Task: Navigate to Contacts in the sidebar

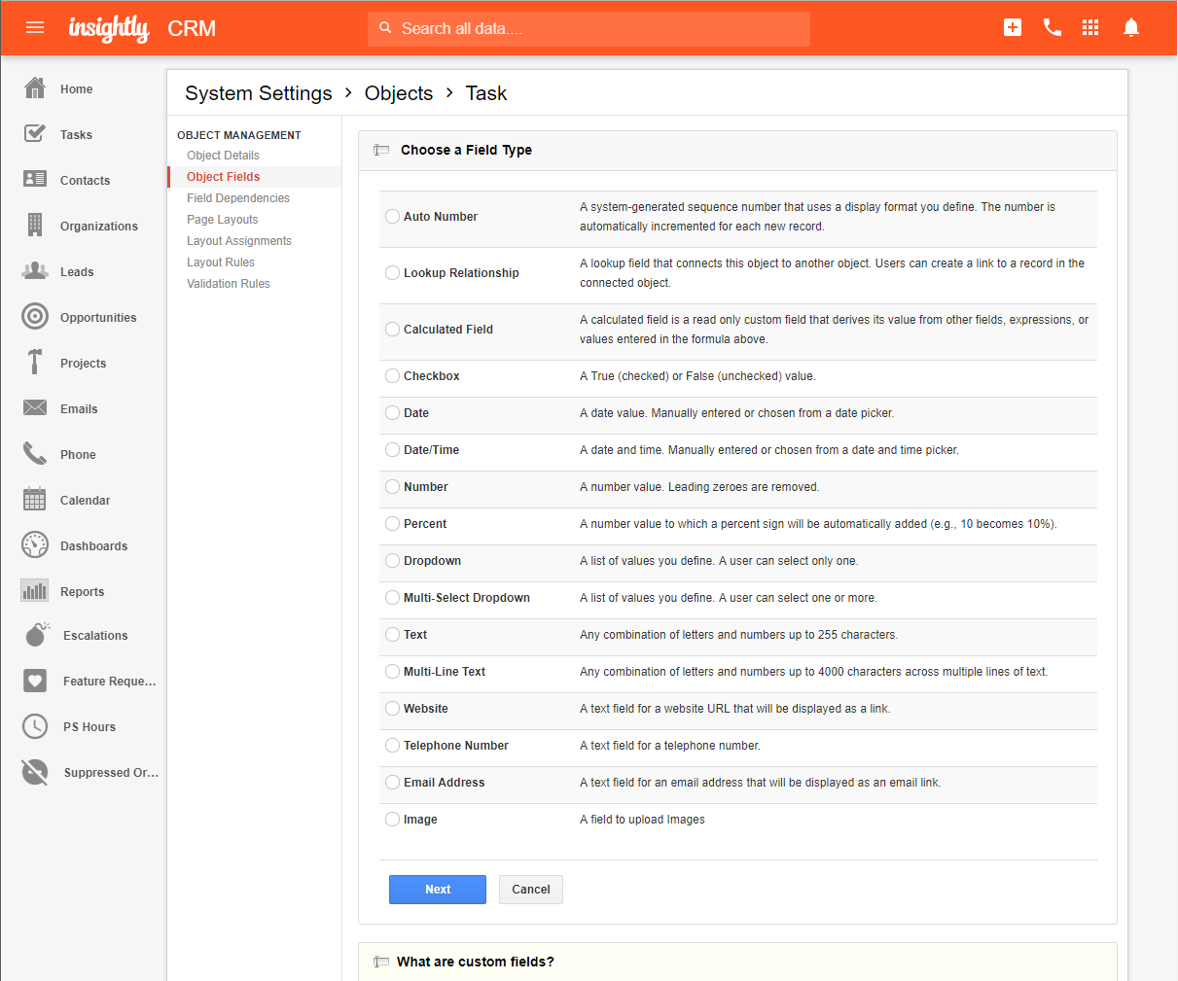Action: click(87, 179)
